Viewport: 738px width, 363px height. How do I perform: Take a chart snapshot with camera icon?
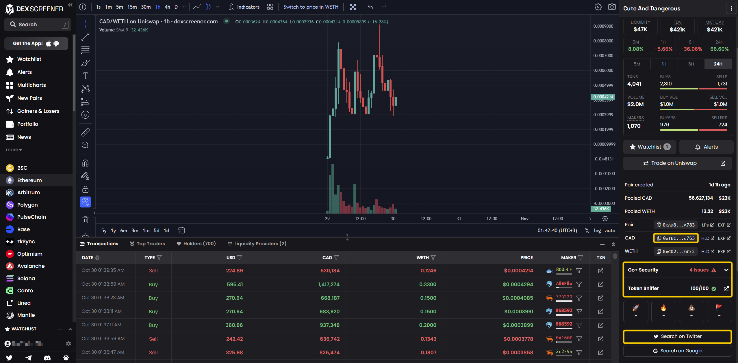(x=612, y=7)
